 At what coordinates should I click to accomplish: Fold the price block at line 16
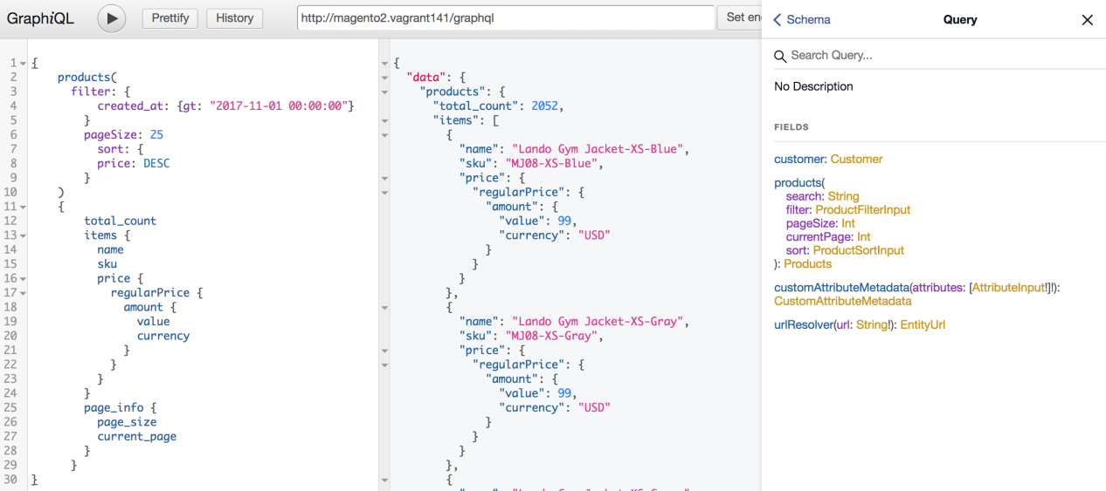tap(23, 279)
